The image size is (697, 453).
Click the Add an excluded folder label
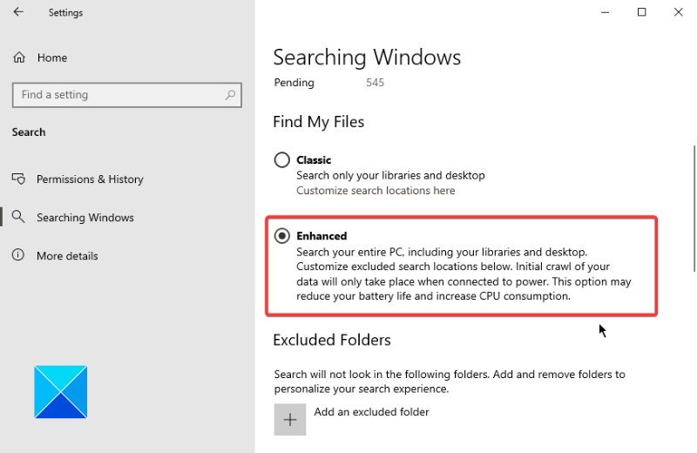click(x=372, y=412)
